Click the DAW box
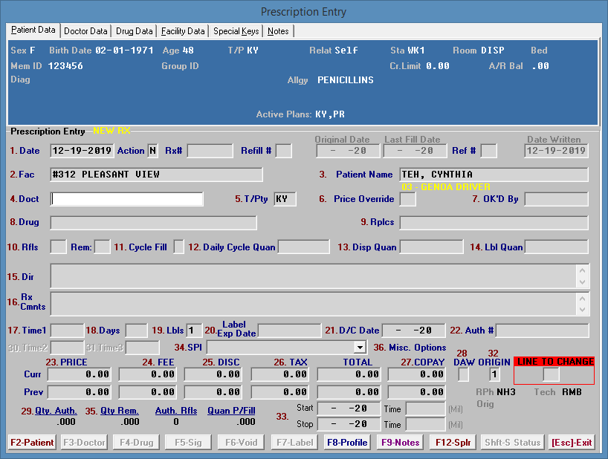The height and width of the screenshot is (459, 608). click(463, 374)
